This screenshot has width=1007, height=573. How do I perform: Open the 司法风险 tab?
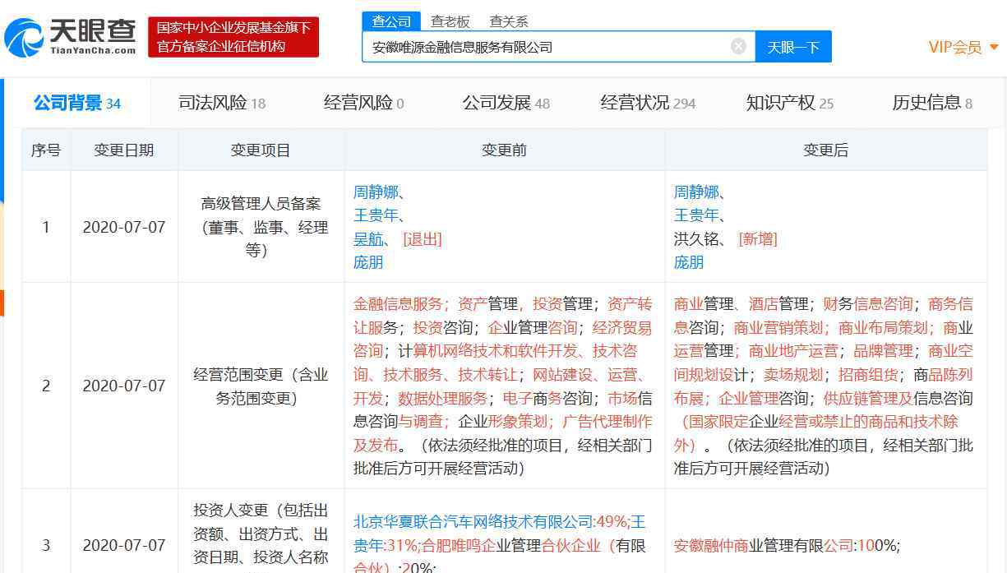(222, 103)
